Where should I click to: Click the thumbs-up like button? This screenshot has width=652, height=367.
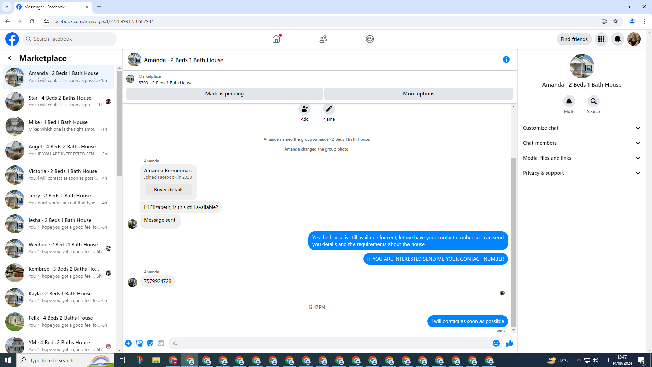509,344
